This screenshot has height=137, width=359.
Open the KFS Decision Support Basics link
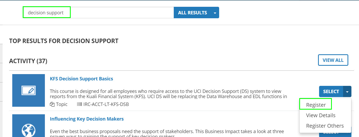(81, 79)
